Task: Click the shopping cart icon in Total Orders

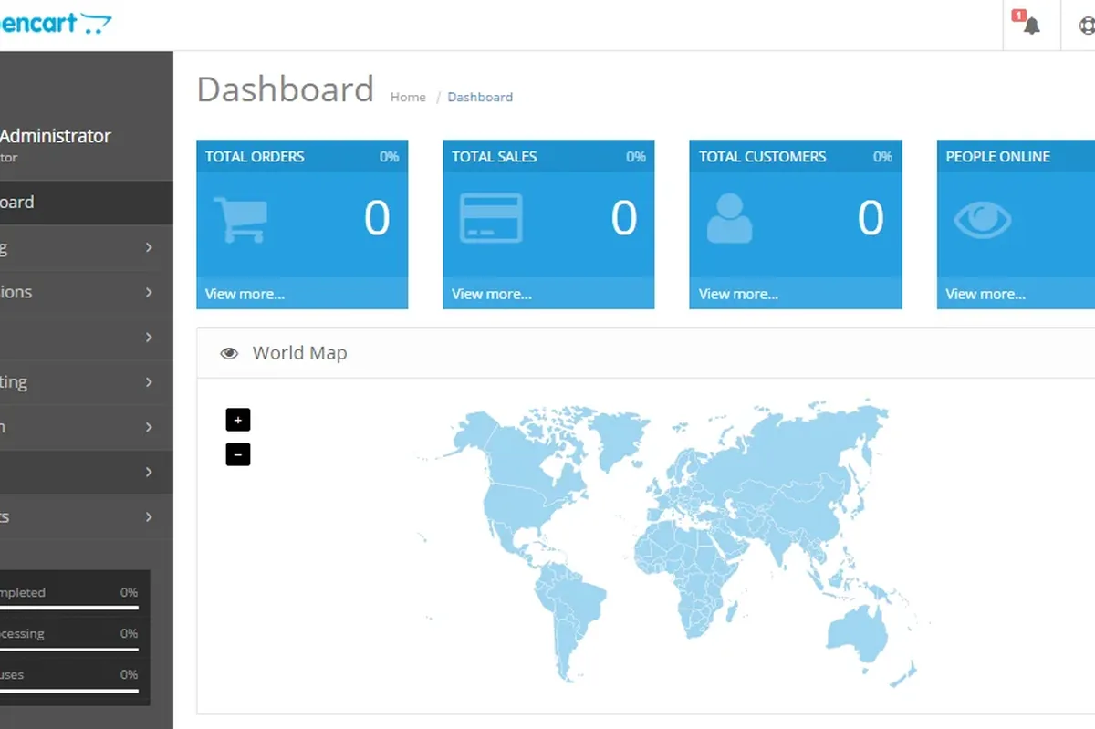Action: point(240,219)
